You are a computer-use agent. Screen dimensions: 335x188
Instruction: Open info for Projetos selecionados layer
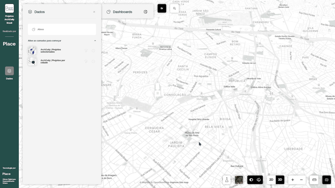pyautogui.click(x=93, y=51)
